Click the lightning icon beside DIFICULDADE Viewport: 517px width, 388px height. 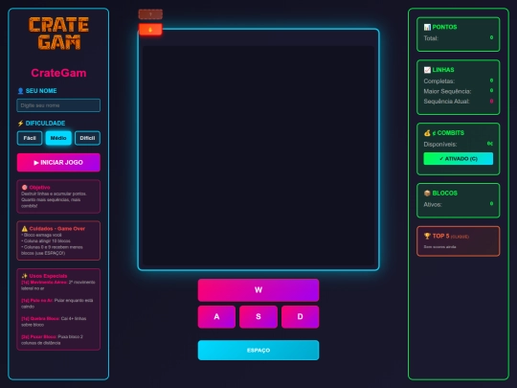[x=20, y=123]
